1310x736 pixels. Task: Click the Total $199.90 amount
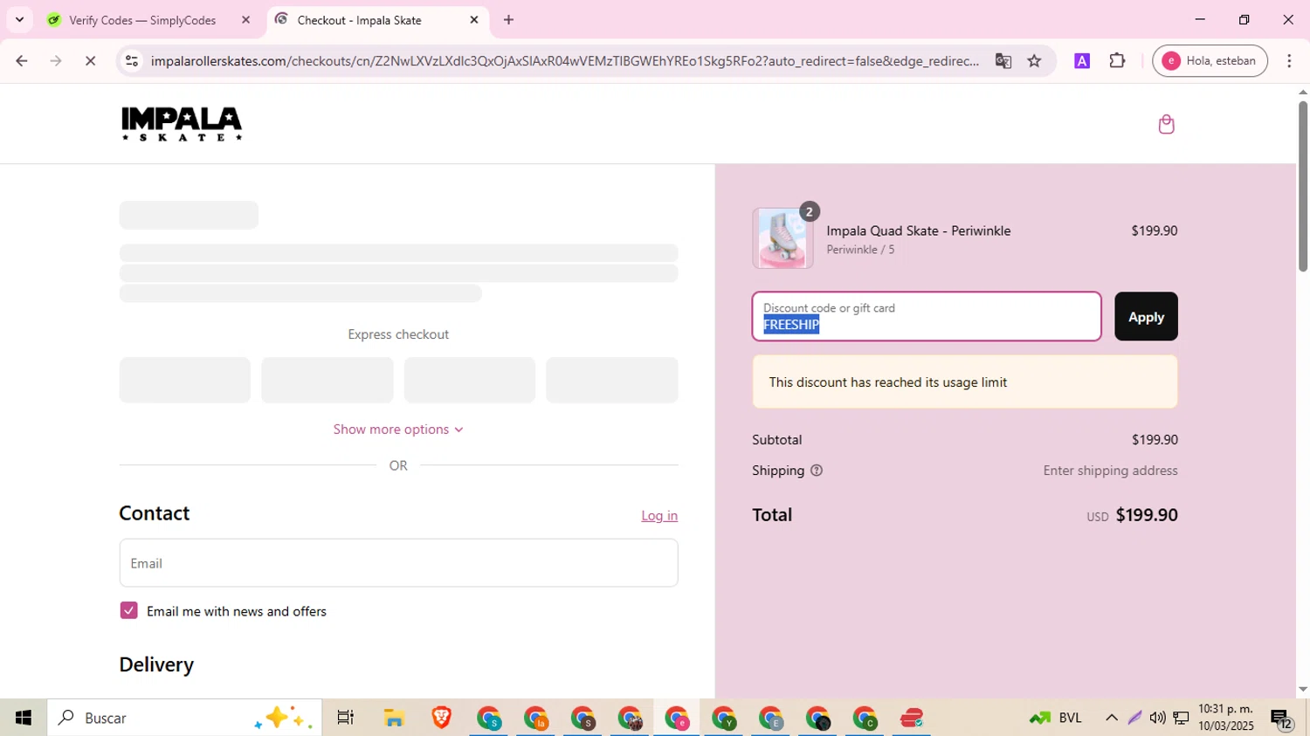(x=1147, y=515)
